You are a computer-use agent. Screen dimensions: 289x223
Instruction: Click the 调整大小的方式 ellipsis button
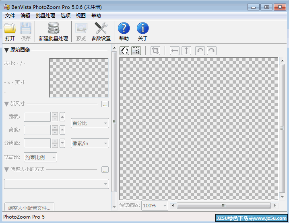pos(105,170)
